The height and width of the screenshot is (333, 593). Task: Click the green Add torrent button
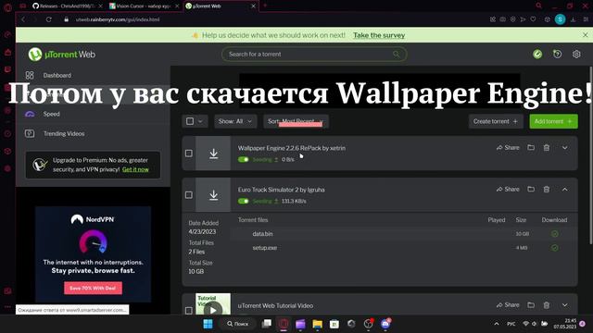[553, 121]
